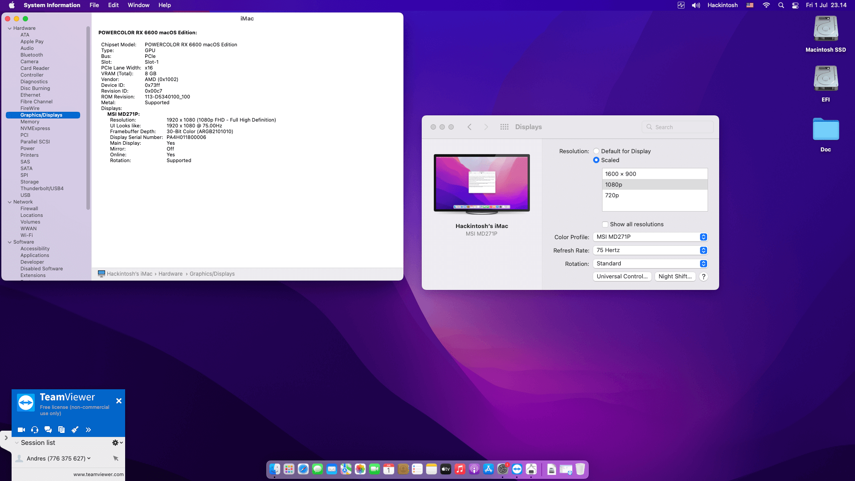The width and height of the screenshot is (855, 481).
Task: Open the US flag input source menu
Action: coord(750,5)
